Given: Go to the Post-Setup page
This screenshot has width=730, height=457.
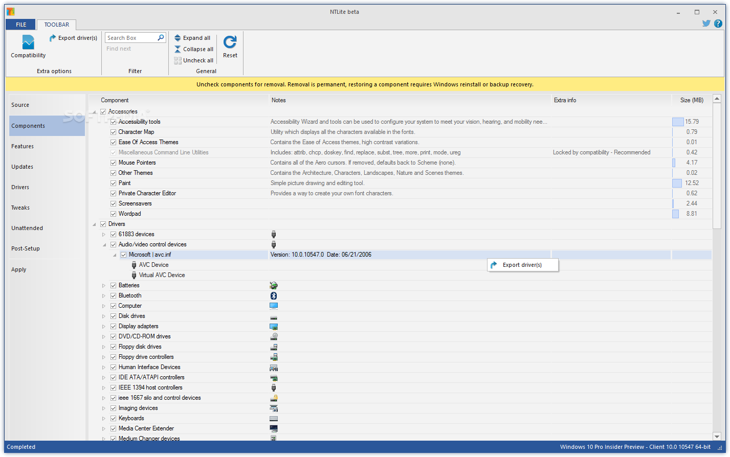Looking at the screenshot, I should 47,248.
